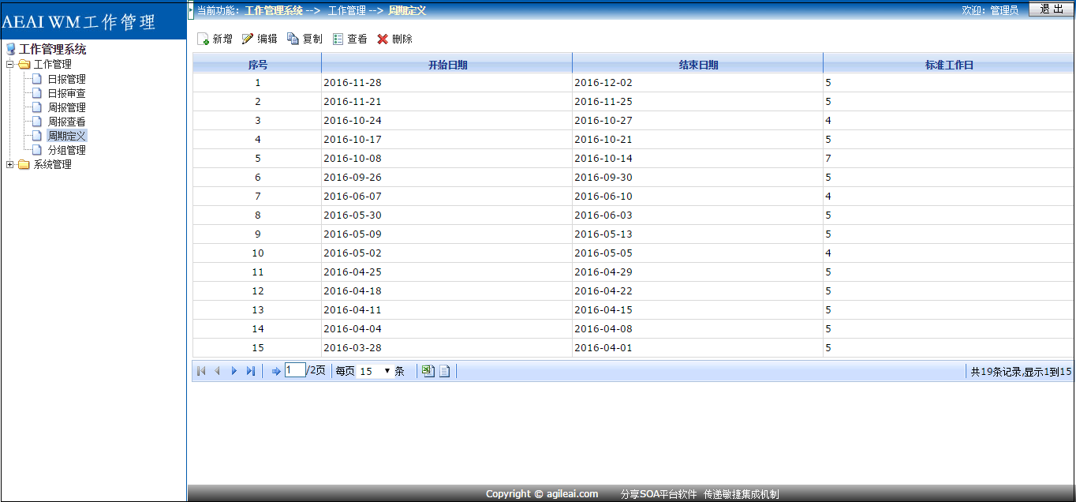Click page icon beside 日报管理
Image resolution: width=1076 pixels, height=502 pixels.
coord(36,79)
